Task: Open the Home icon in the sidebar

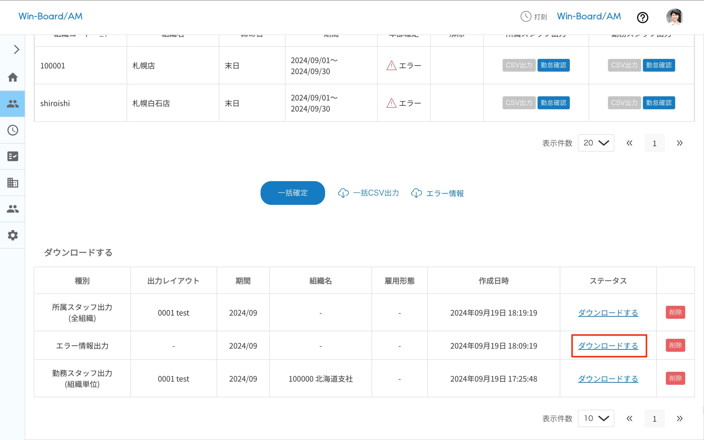Action: [x=13, y=77]
